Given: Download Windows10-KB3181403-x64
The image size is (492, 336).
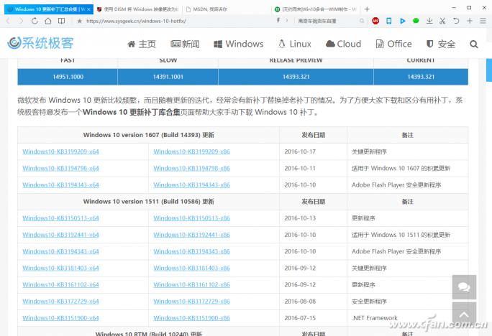Looking at the screenshot, I should tap(60, 268).
